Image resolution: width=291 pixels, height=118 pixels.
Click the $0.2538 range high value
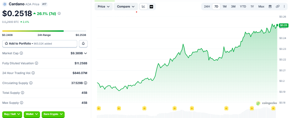81,35
